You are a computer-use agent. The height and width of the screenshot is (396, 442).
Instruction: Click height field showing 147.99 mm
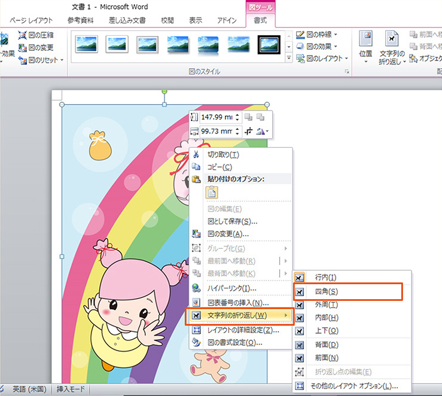[217, 117]
